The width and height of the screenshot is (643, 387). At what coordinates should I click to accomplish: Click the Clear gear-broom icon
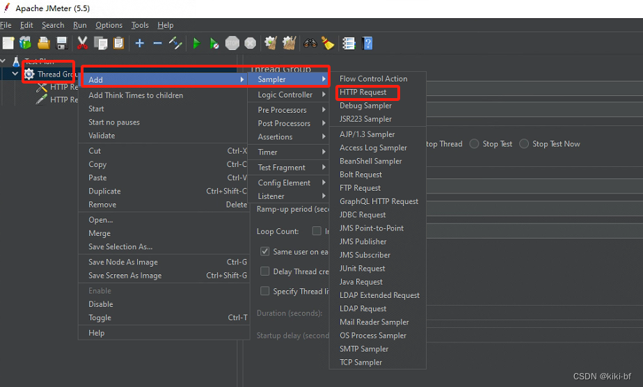tap(271, 43)
